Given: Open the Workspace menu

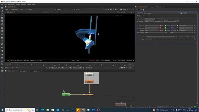Looking at the screenshot, I should pyautogui.click(x=11, y=4).
